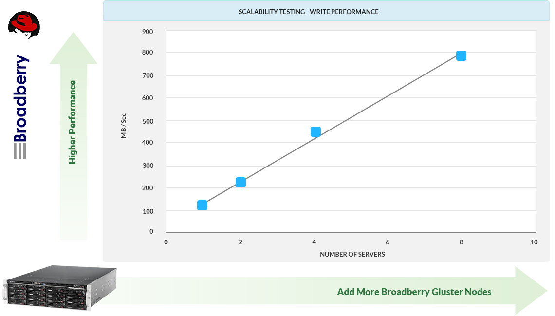The image size is (555, 316).
Task: Click the 10 label on the x-axis
Action: pos(534,242)
